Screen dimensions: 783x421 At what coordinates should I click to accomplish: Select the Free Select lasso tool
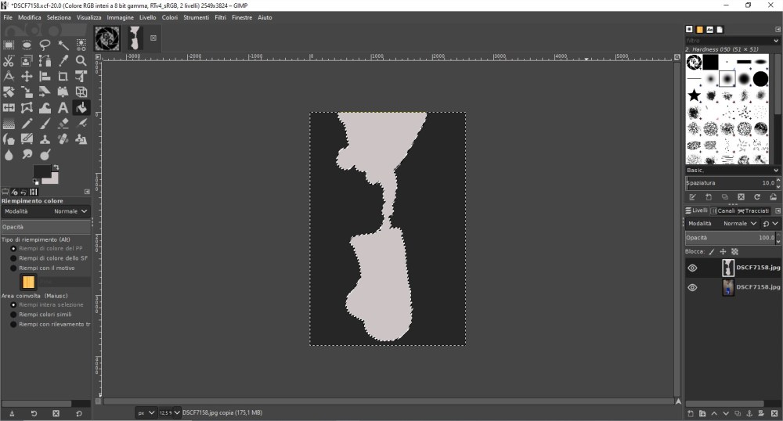[45, 45]
